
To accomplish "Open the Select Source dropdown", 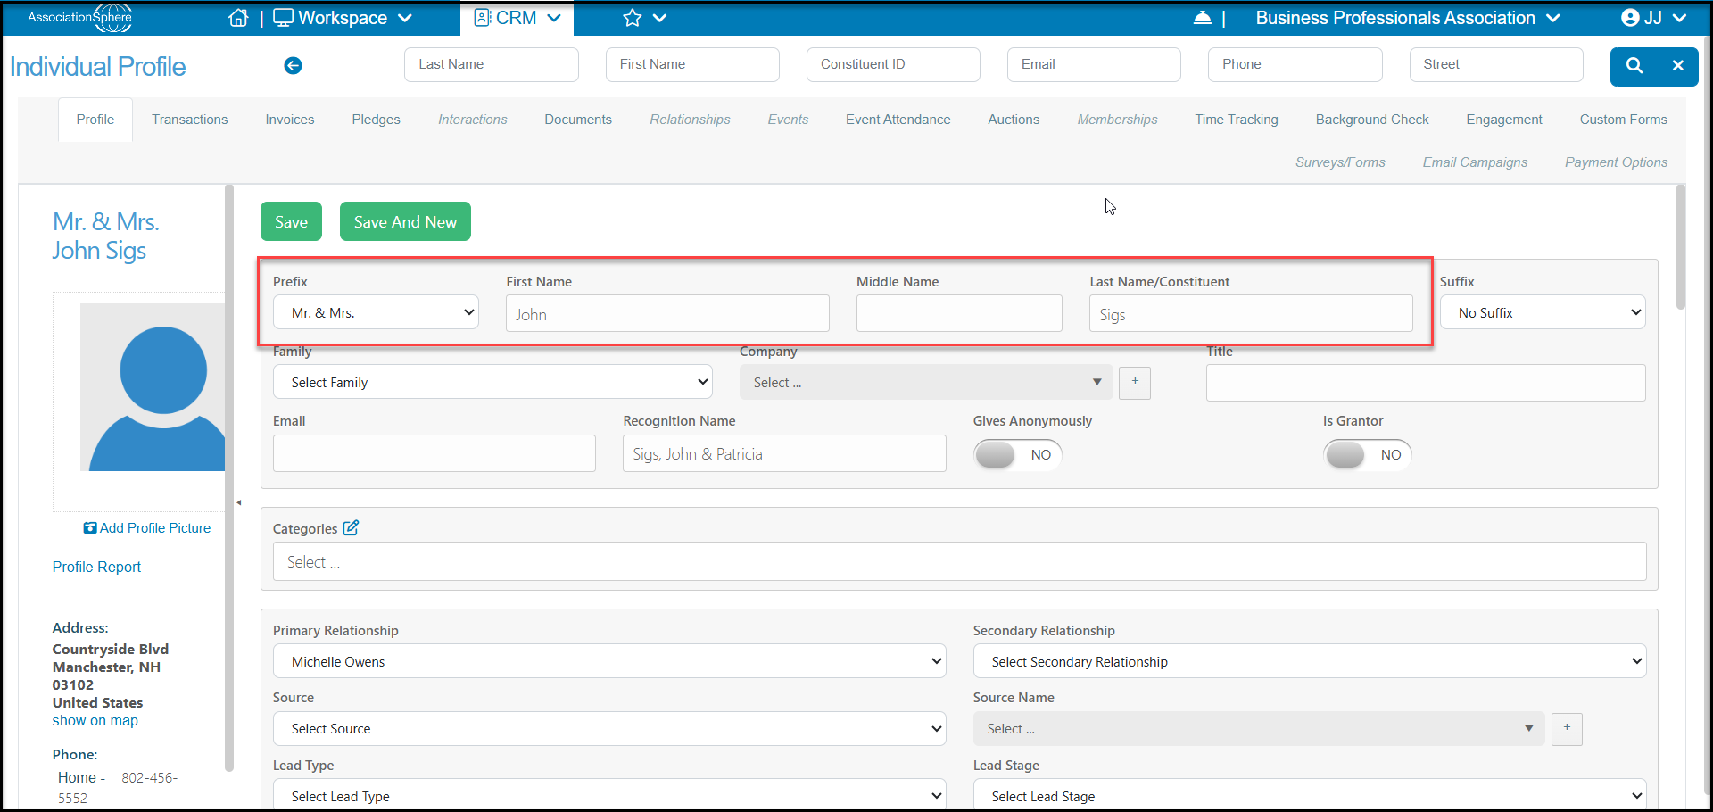I will click(609, 728).
